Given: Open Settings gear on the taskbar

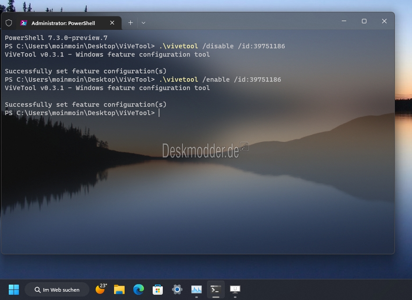Looking at the screenshot, I should coord(177,289).
